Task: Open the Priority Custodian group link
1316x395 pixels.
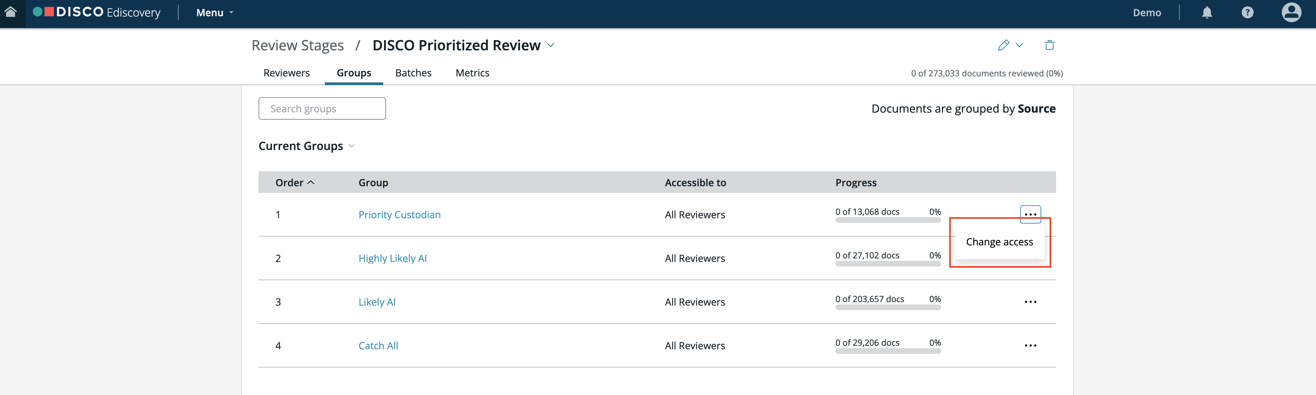Action: point(399,215)
